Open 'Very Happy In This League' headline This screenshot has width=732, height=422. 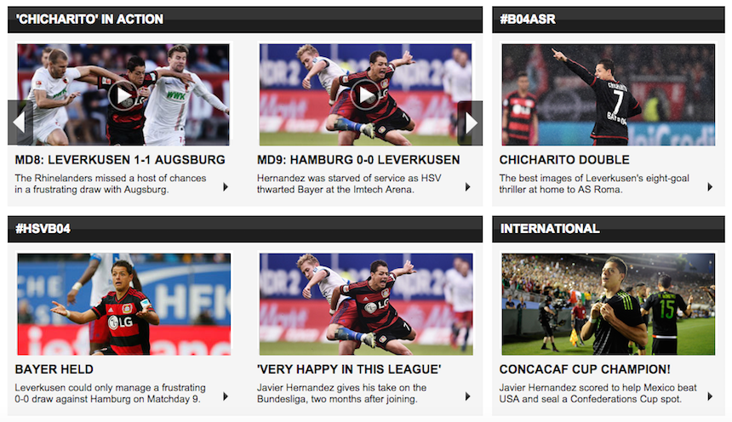349,369
